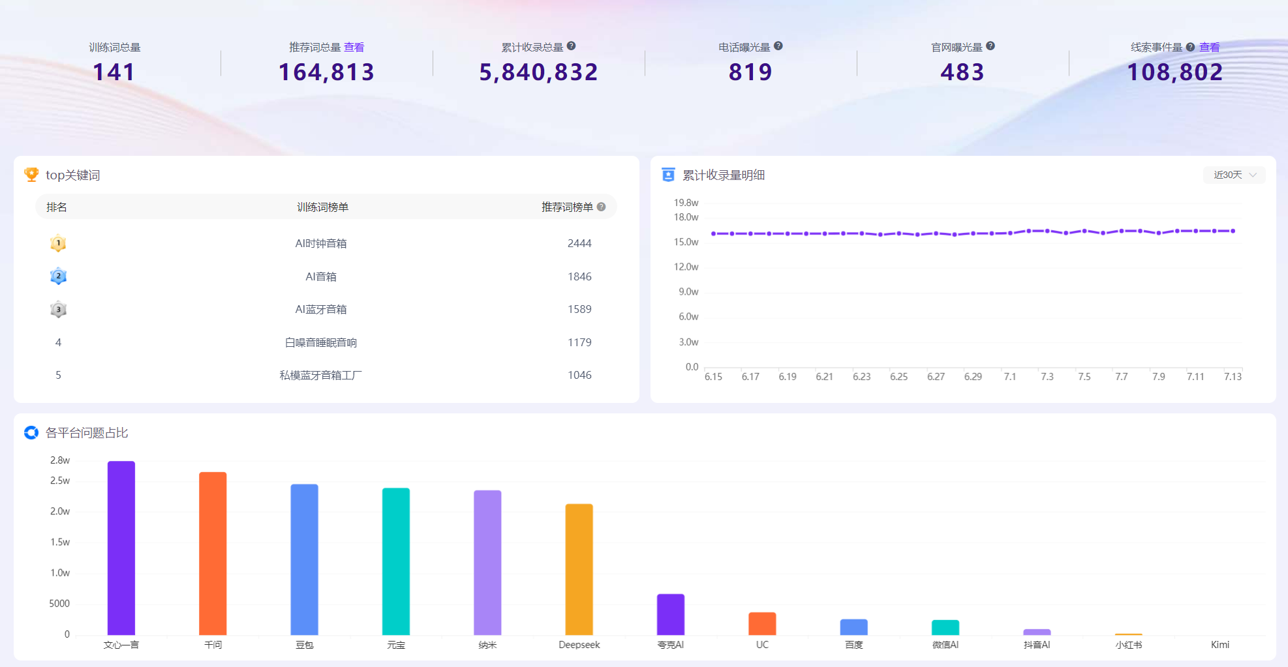Click the value 1179 in the keyword table
The image size is (1288, 667).
coord(579,342)
